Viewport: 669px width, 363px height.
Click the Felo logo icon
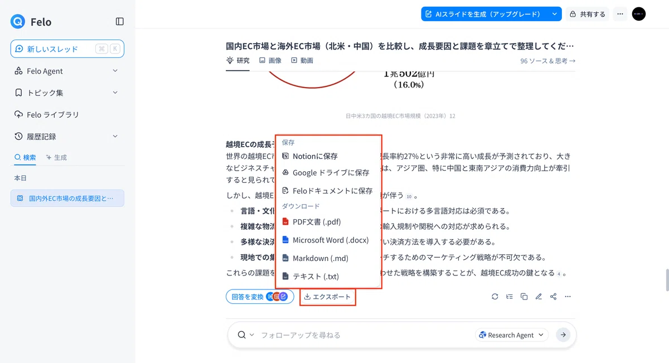[18, 21]
